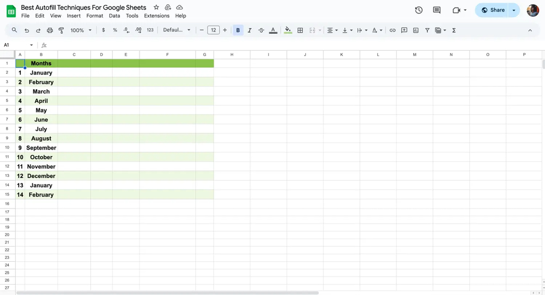Expand the font family dropdown
The image size is (545, 295).
pos(177,30)
